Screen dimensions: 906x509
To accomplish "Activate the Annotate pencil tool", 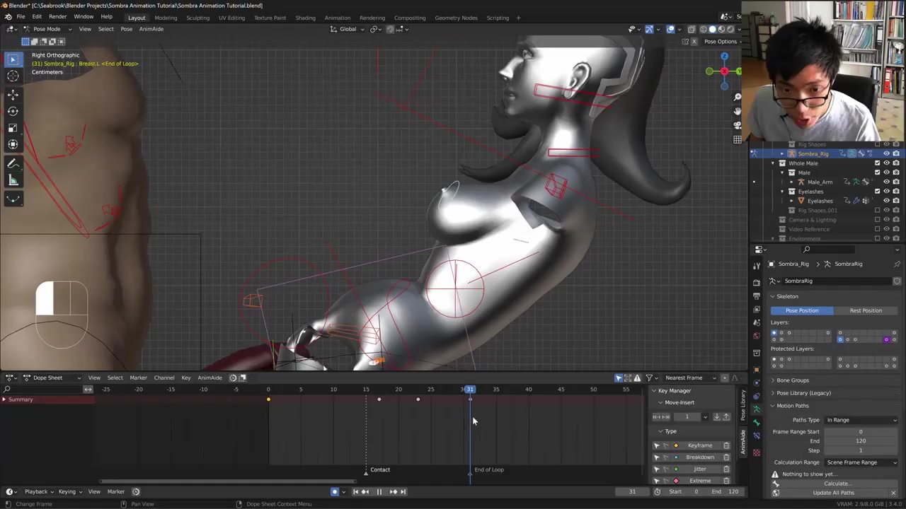I will tap(13, 164).
